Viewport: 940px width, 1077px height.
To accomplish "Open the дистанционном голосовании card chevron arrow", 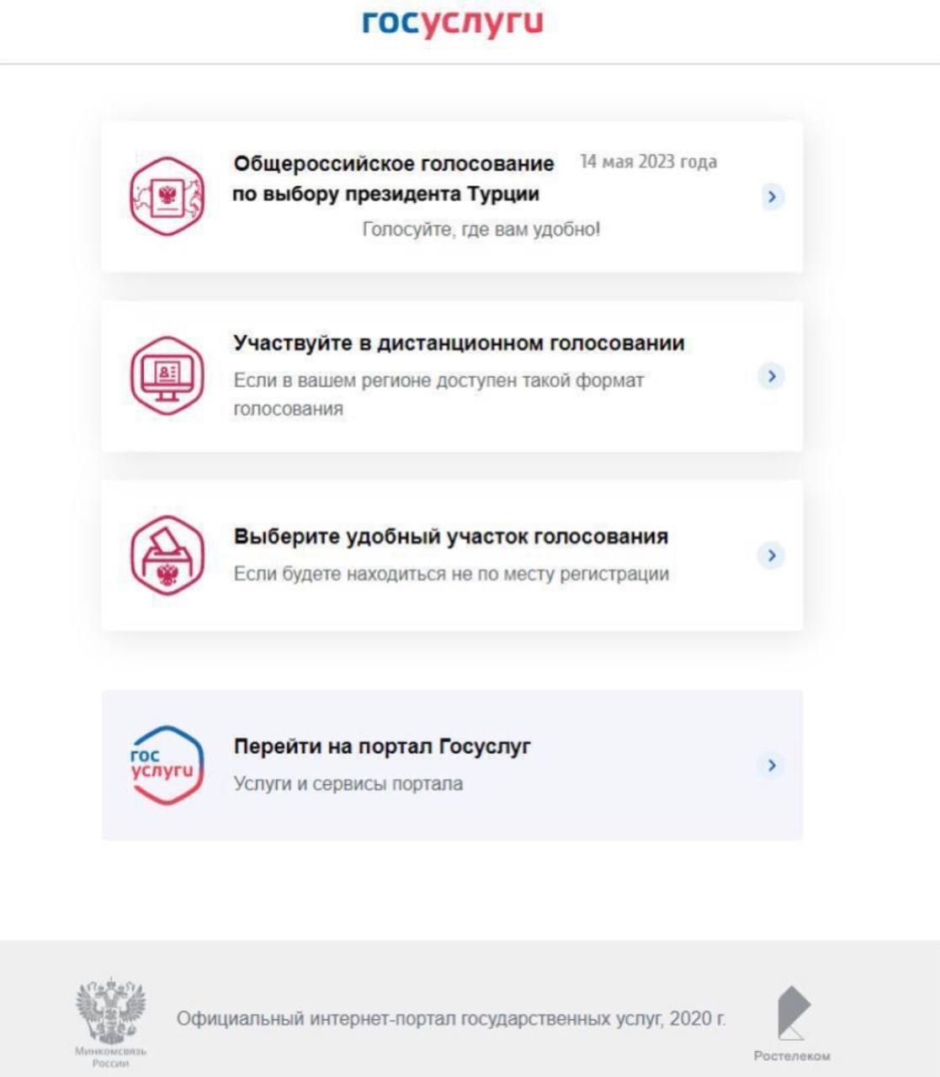I will point(772,376).
